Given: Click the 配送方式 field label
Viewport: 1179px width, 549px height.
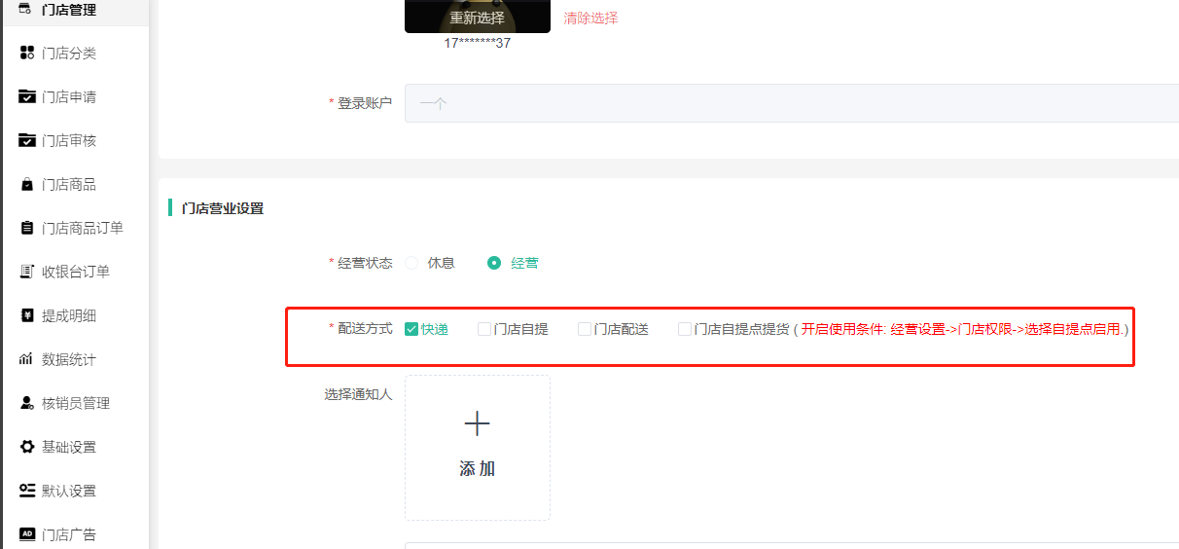Looking at the screenshot, I should point(365,329).
